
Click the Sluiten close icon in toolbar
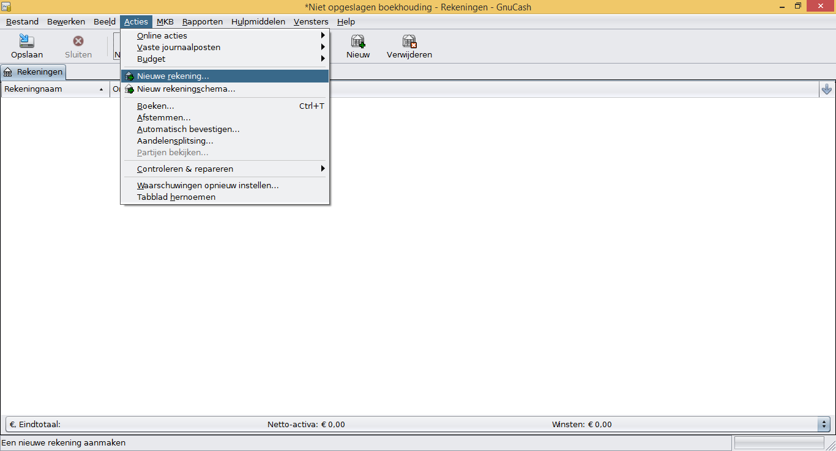point(78,41)
